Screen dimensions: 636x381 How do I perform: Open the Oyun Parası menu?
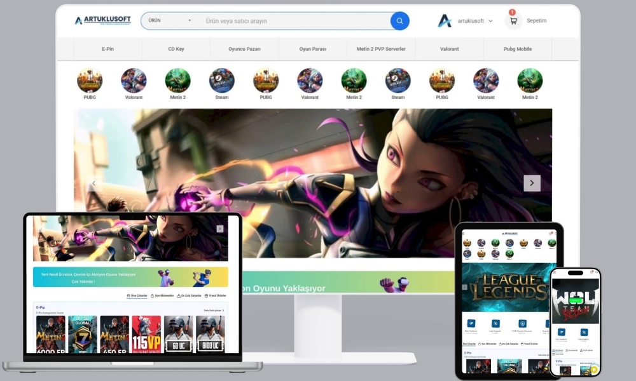(313, 49)
